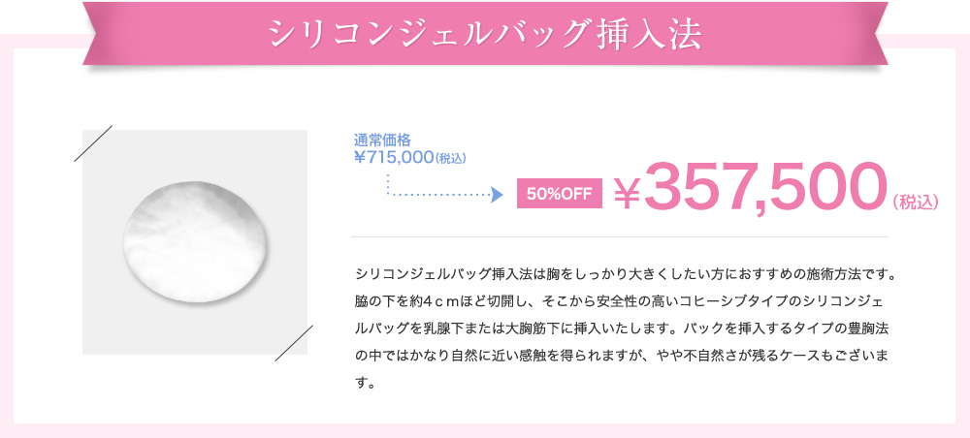Click the 通常価格 label

[383, 141]
